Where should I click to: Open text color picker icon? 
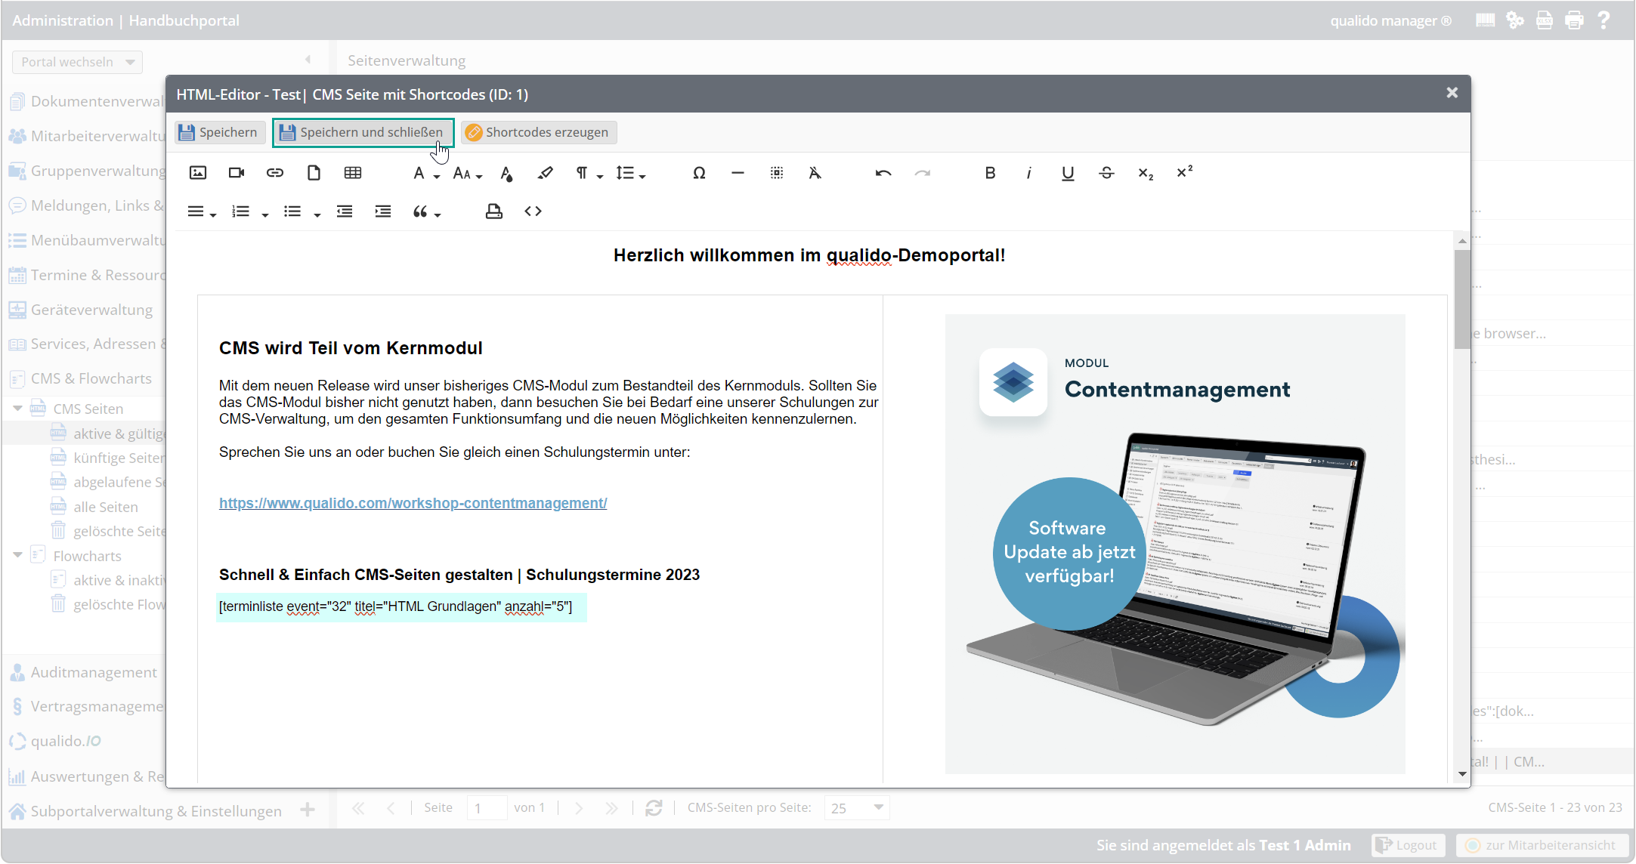(506, 174)
